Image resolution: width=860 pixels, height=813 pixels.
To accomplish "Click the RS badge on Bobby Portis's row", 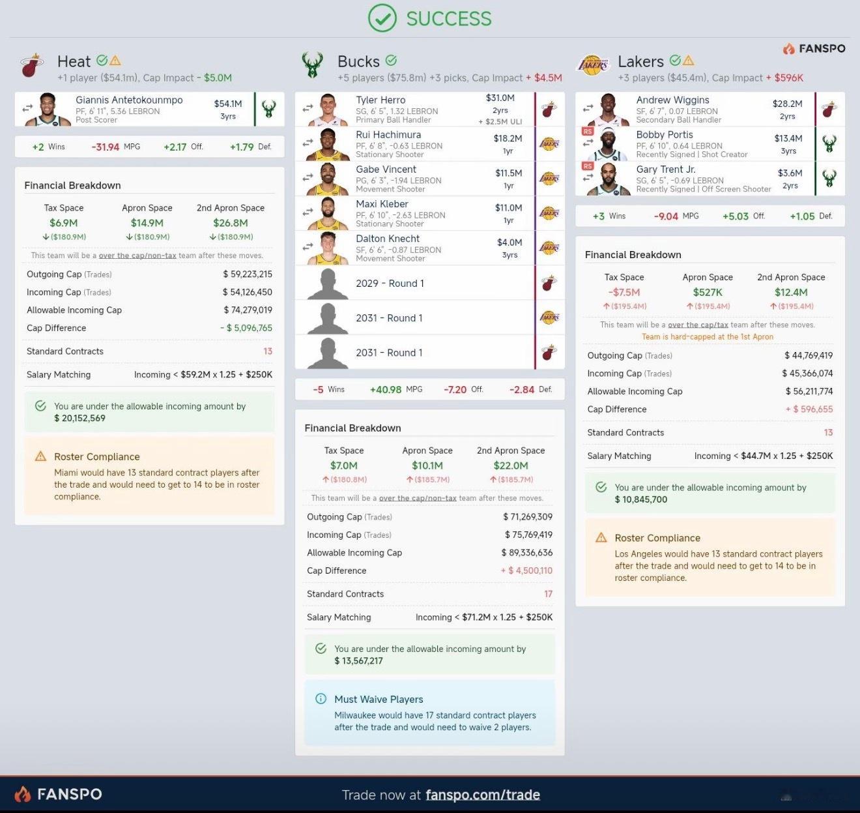I will click(x=588, y=132).
